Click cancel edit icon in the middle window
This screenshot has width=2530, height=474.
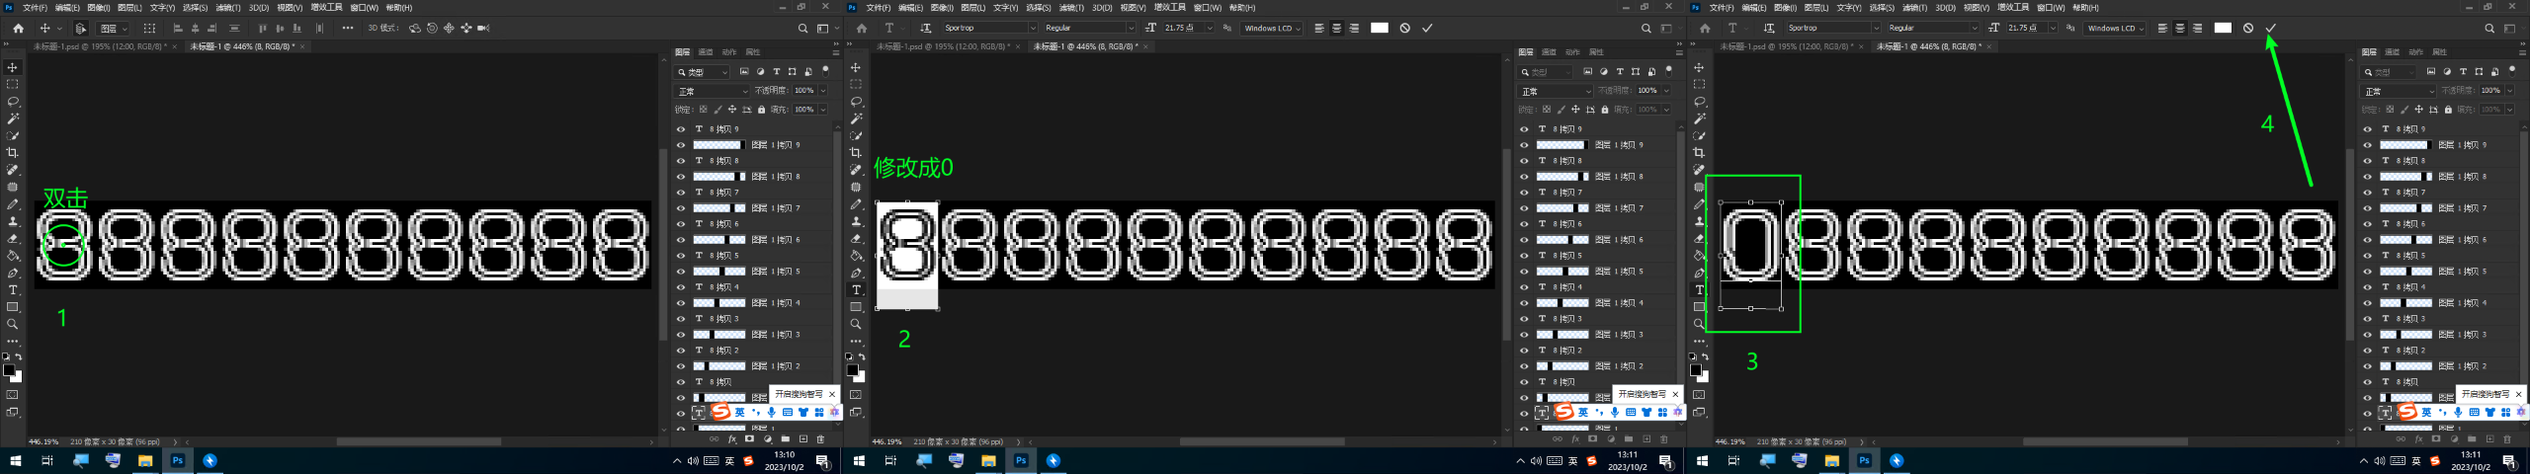[1404, 29]
